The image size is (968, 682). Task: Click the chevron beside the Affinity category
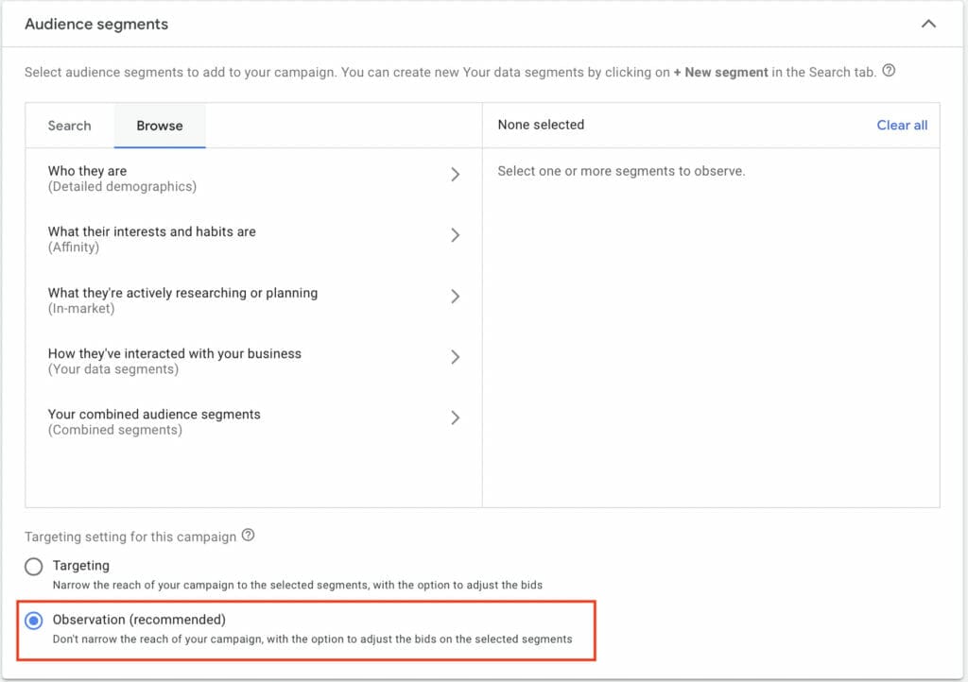click(x=456, y=235)
